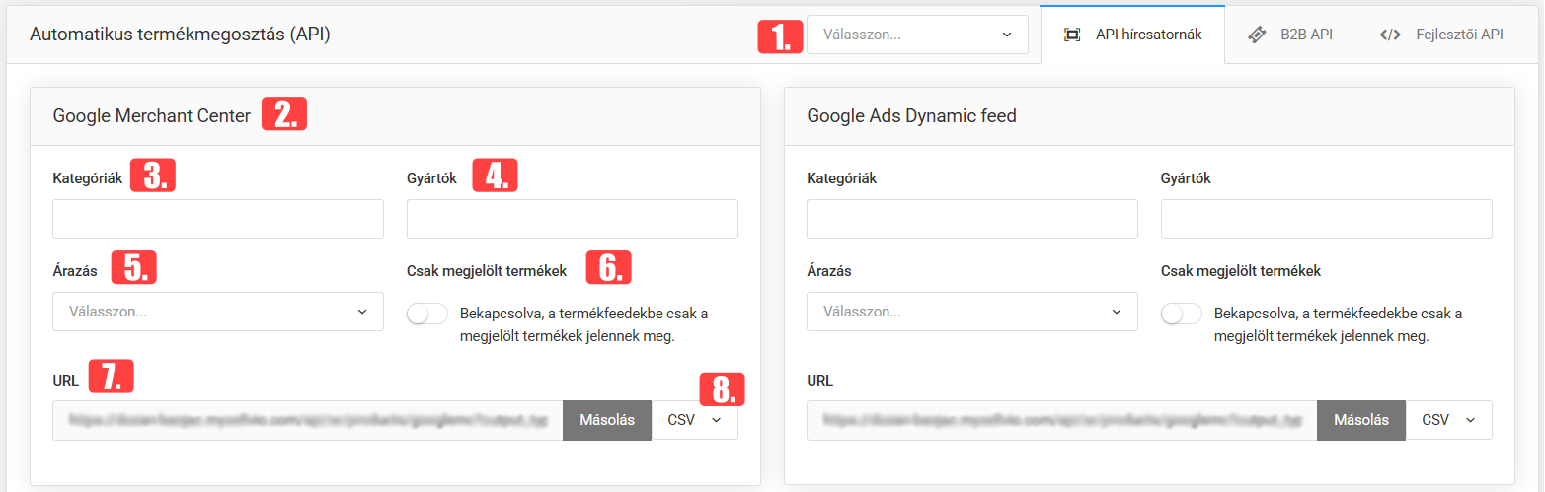Screen dimensions: 1545x492
Task: Open the CSV format dropdown in Merchant Center
Action: pos(695,420)
